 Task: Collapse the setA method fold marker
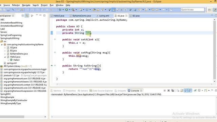55,39
